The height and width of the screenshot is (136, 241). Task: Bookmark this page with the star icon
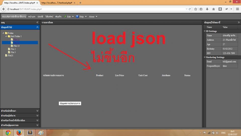click(196, 9)
